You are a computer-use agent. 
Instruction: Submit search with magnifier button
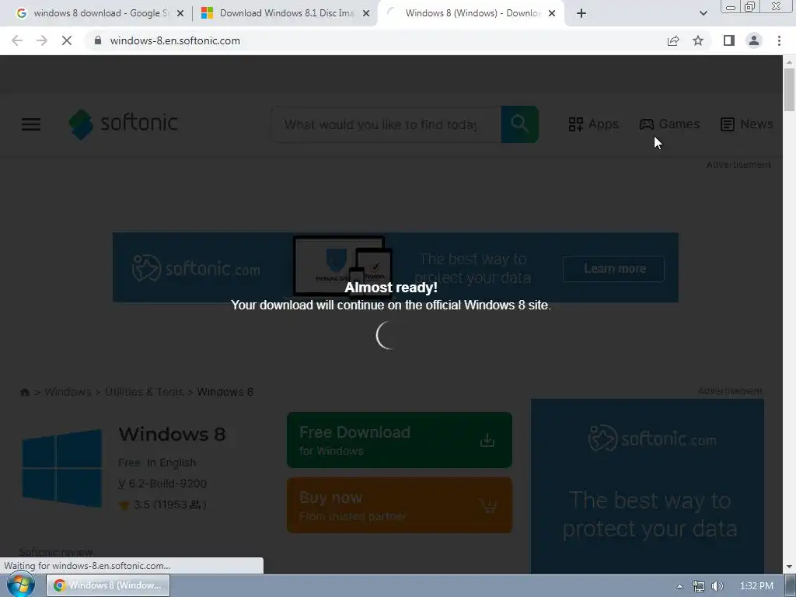pyautogui.click(x=519, y=124)
